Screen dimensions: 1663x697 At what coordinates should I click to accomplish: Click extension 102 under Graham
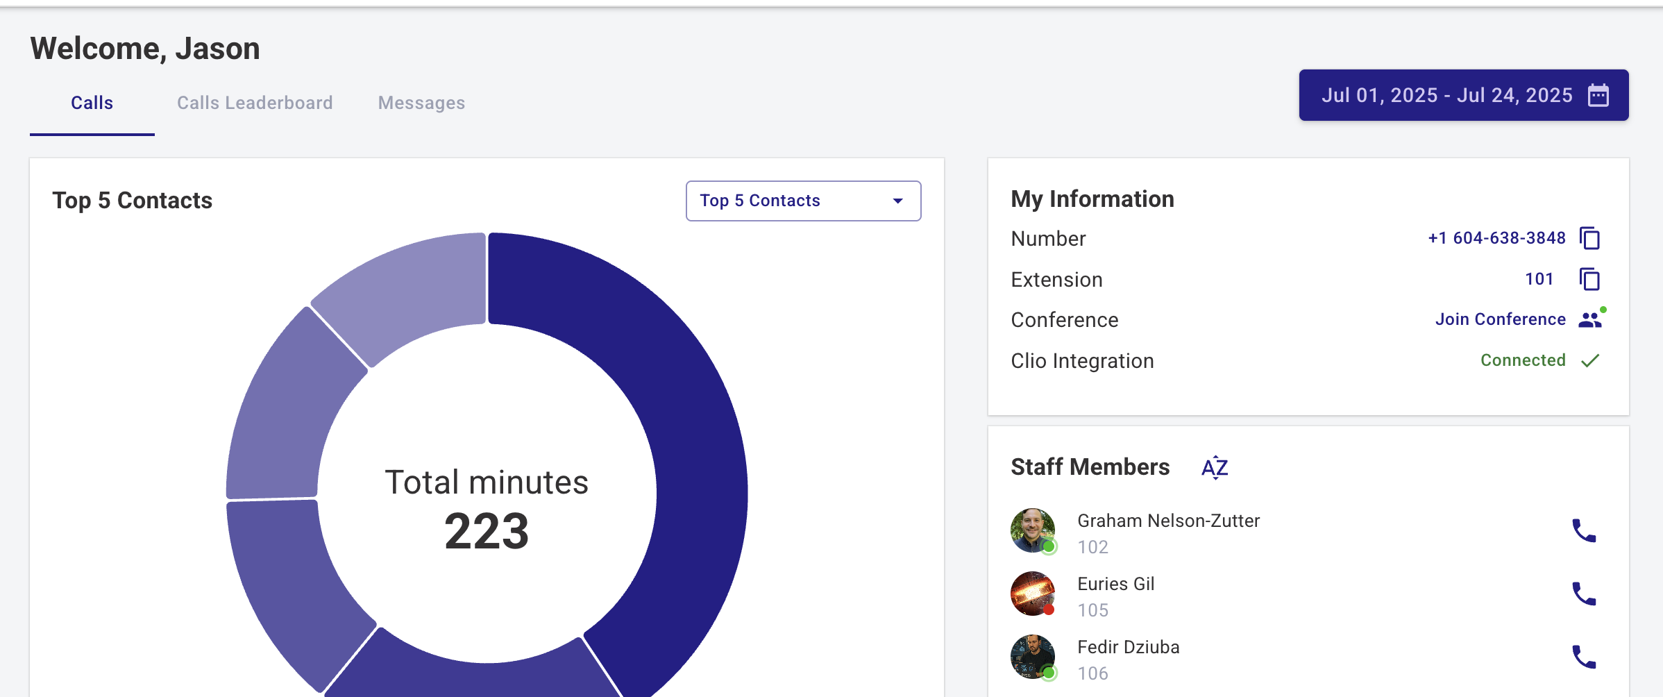[1092, 547]
